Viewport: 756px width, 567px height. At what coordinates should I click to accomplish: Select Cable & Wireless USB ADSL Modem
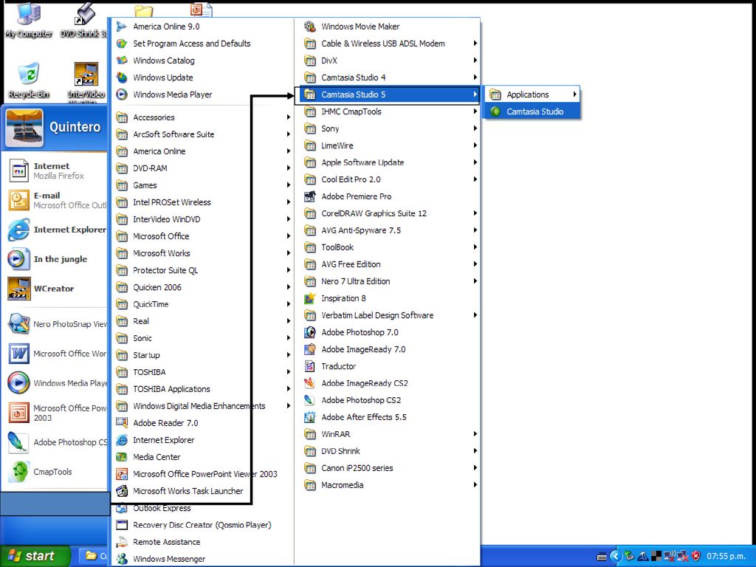[x=390, y=44]
